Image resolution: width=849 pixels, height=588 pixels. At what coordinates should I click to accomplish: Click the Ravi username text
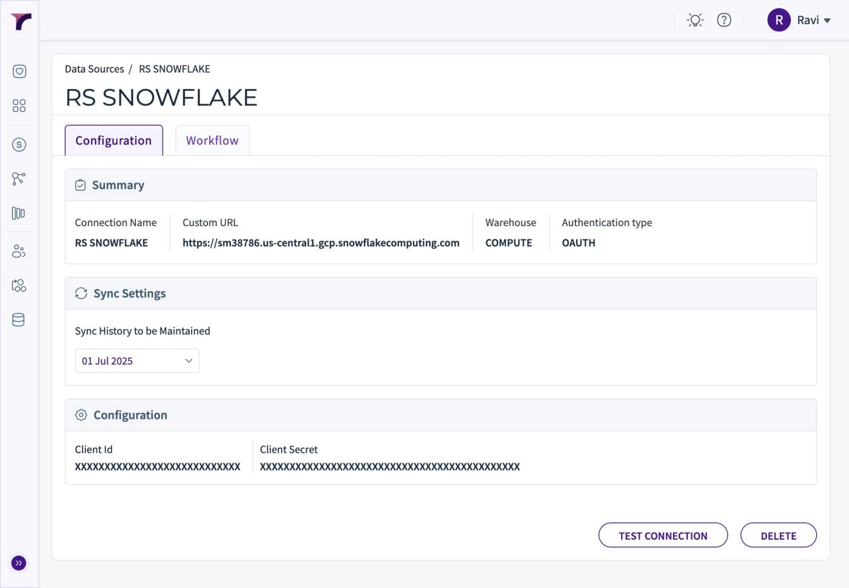[x=808, y=20]
